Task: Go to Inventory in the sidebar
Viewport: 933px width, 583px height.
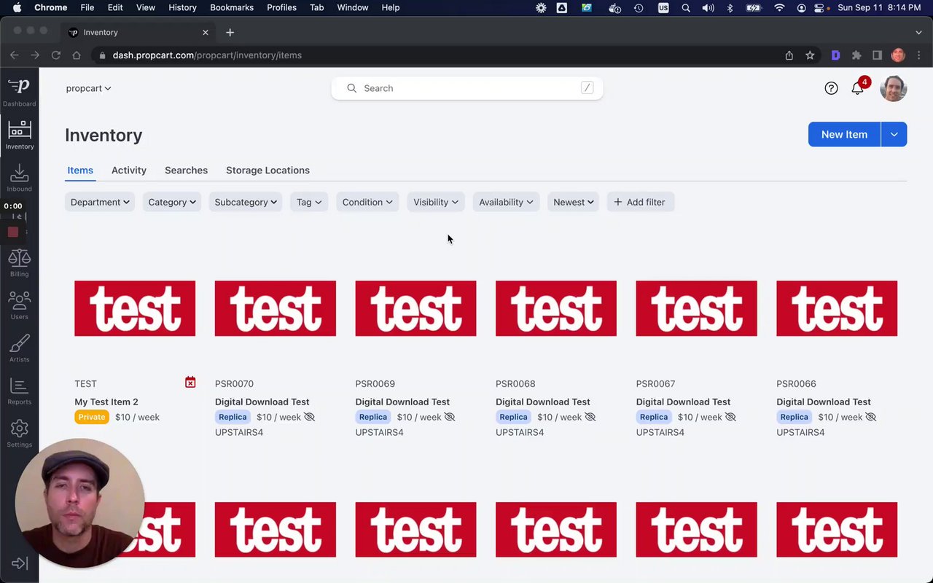Action: (x=20, y=135)
